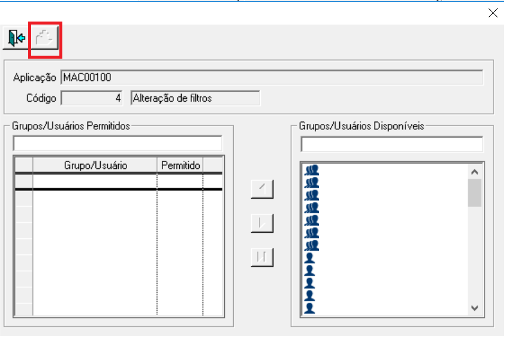This screenshot has height=337, width=506.
Task: Click the Grupo/Usuário column header
Action: pos(95,165)
